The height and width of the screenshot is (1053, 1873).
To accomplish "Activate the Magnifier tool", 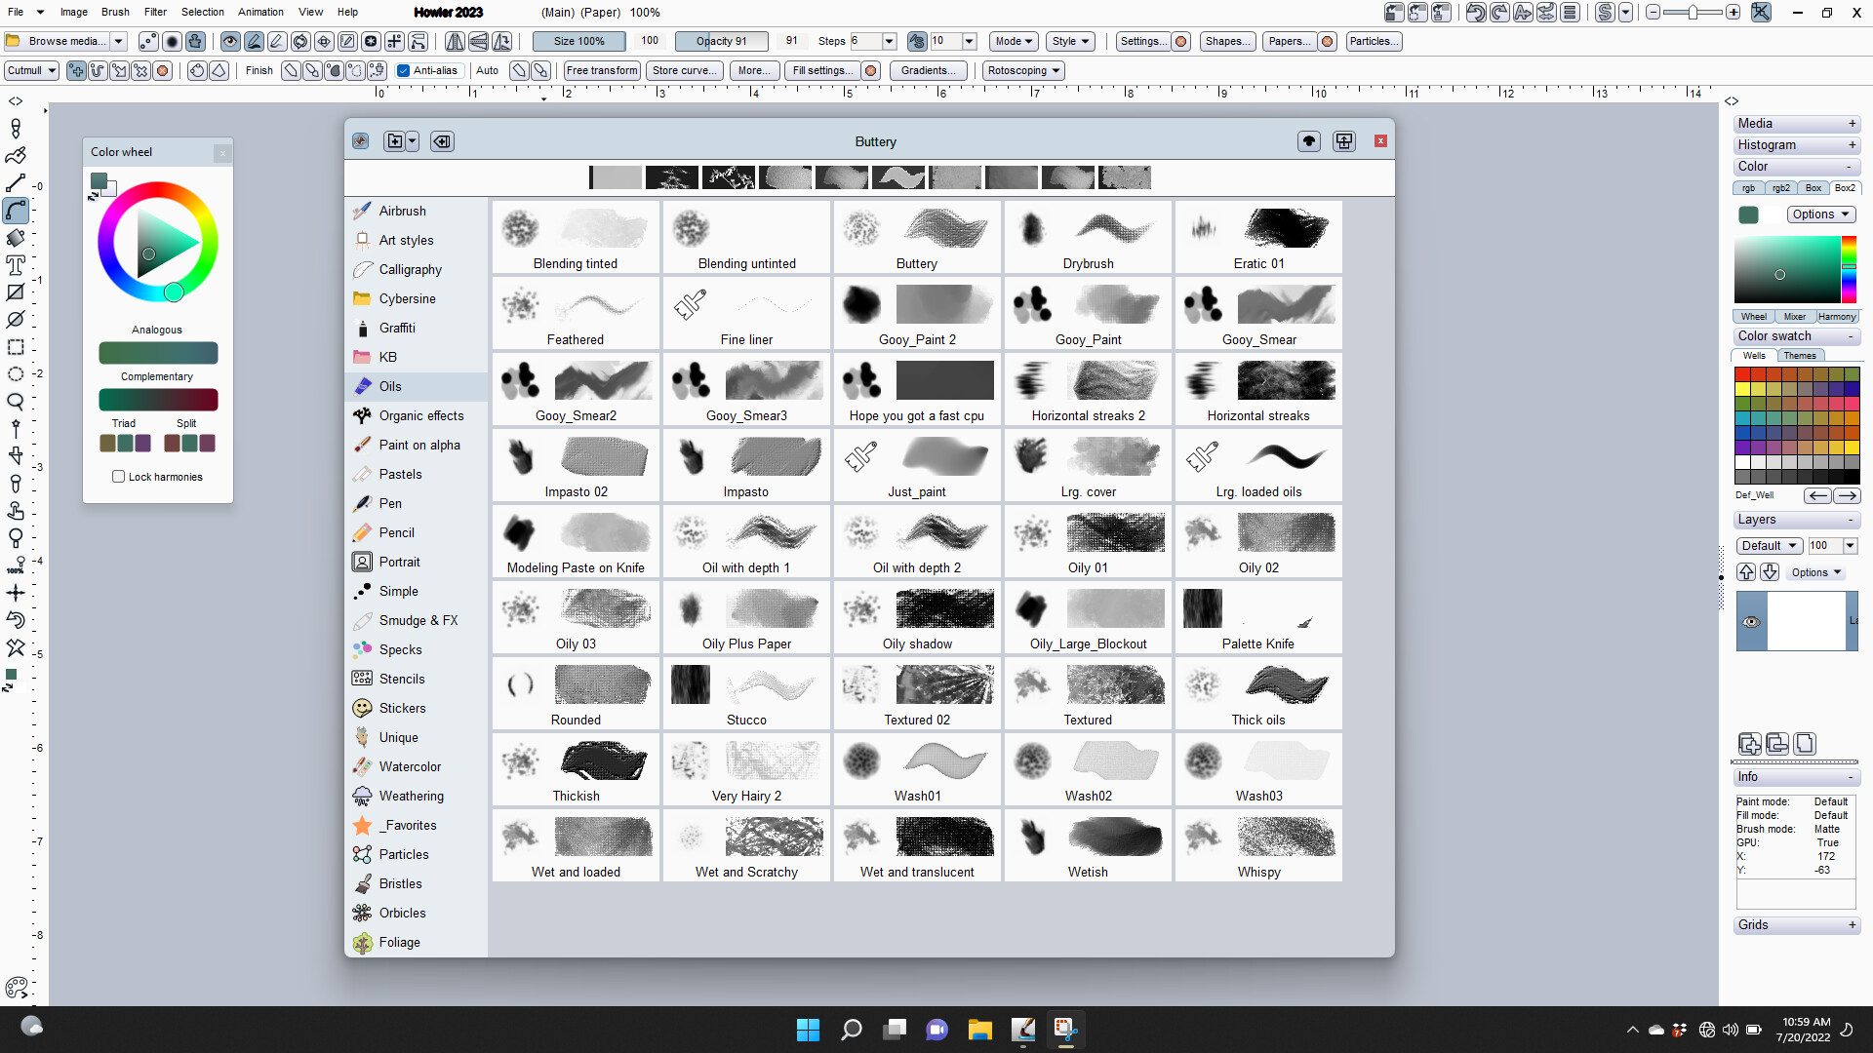I will click(x=15, y=401).
